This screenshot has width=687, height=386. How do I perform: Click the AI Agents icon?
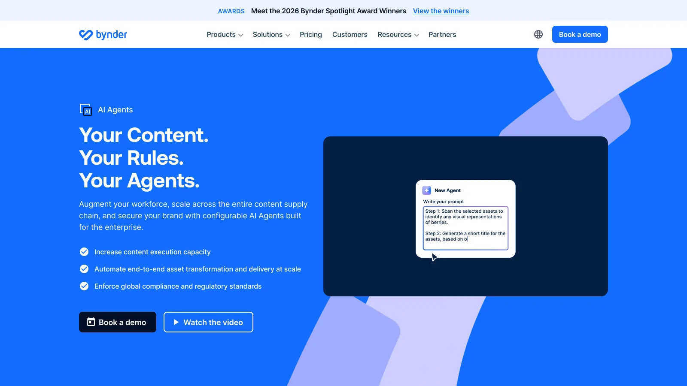[x=86, y=110]
